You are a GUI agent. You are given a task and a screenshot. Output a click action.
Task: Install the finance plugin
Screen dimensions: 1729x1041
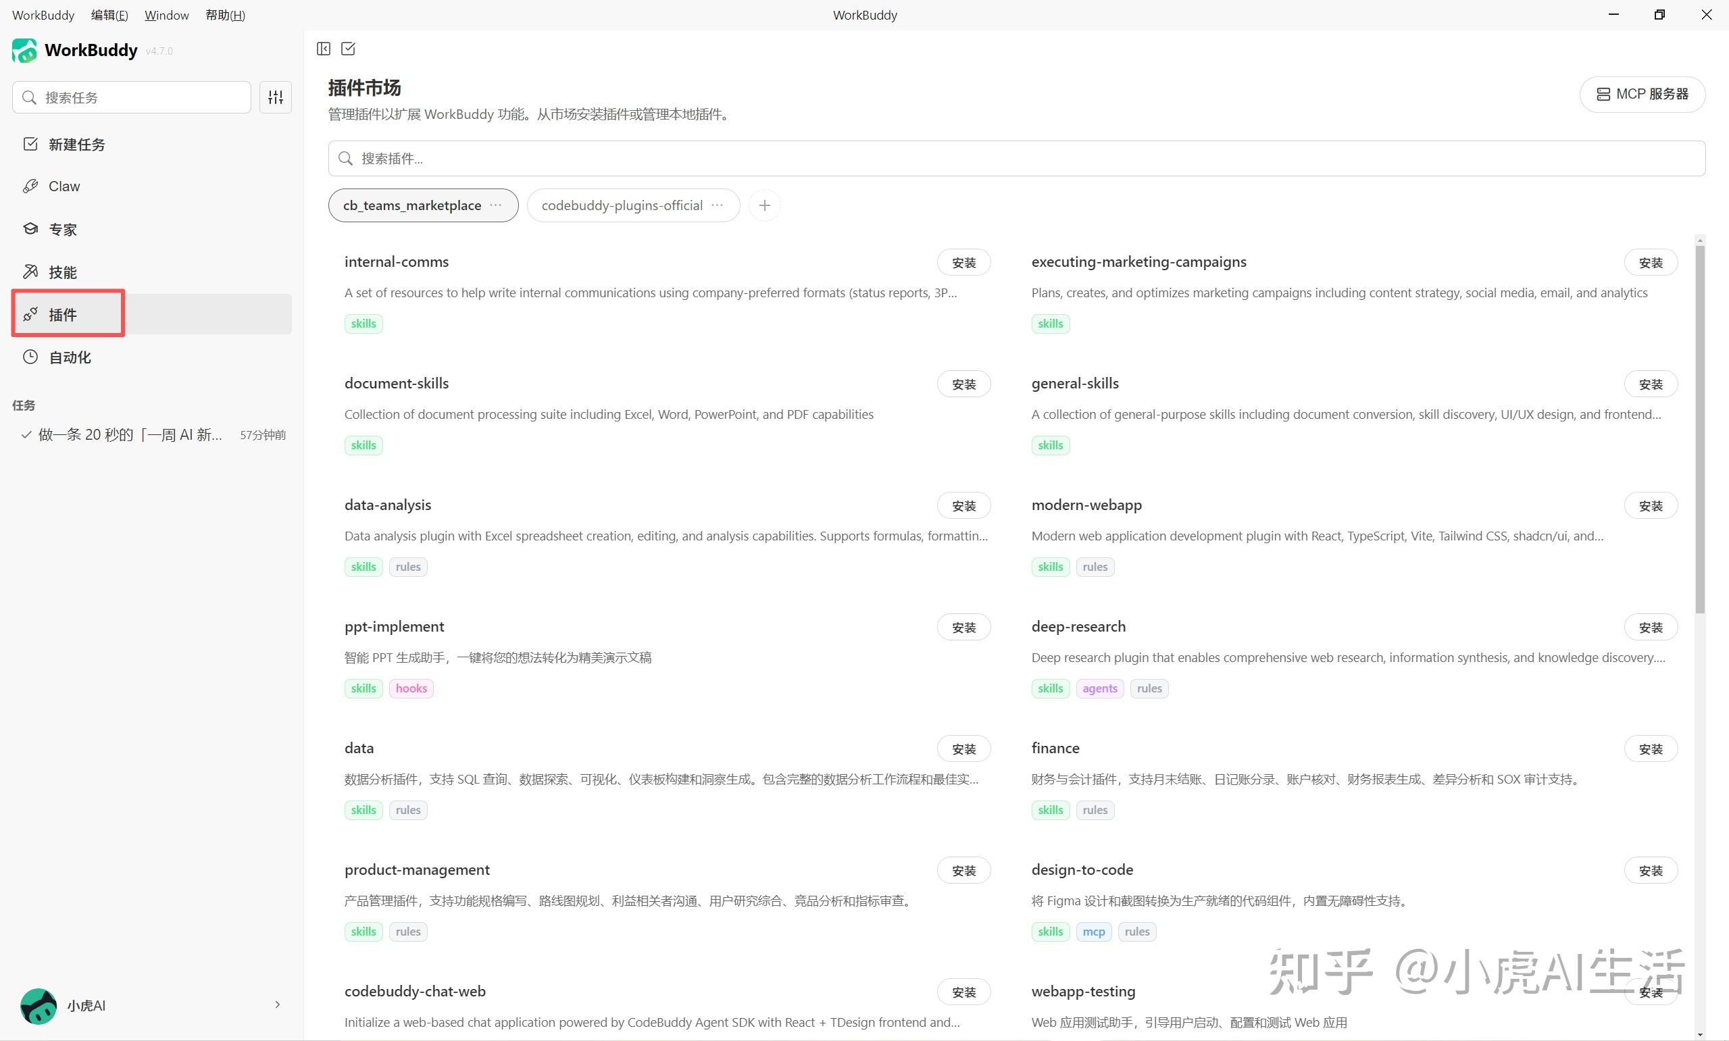click(x=1651, y=748)
